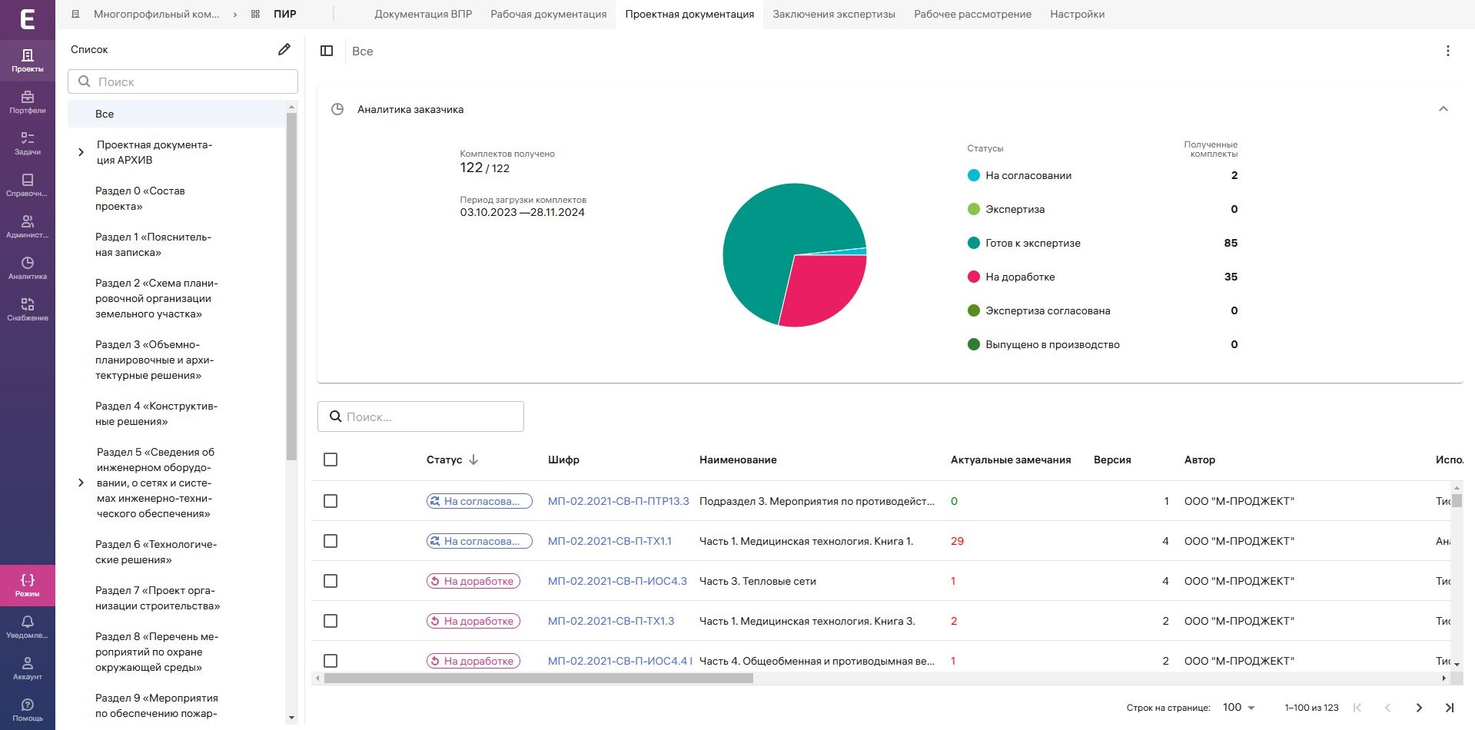Toggle the side panel layout icon
The height and width of the screenshot is (730, 1475).
click(327, 51)
